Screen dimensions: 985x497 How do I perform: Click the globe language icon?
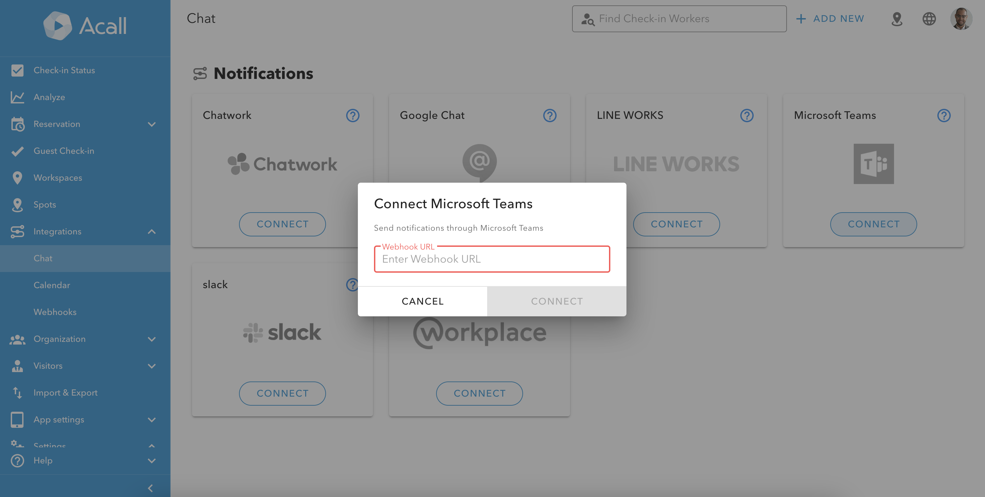pyautogui.click(x=929, y=19)
